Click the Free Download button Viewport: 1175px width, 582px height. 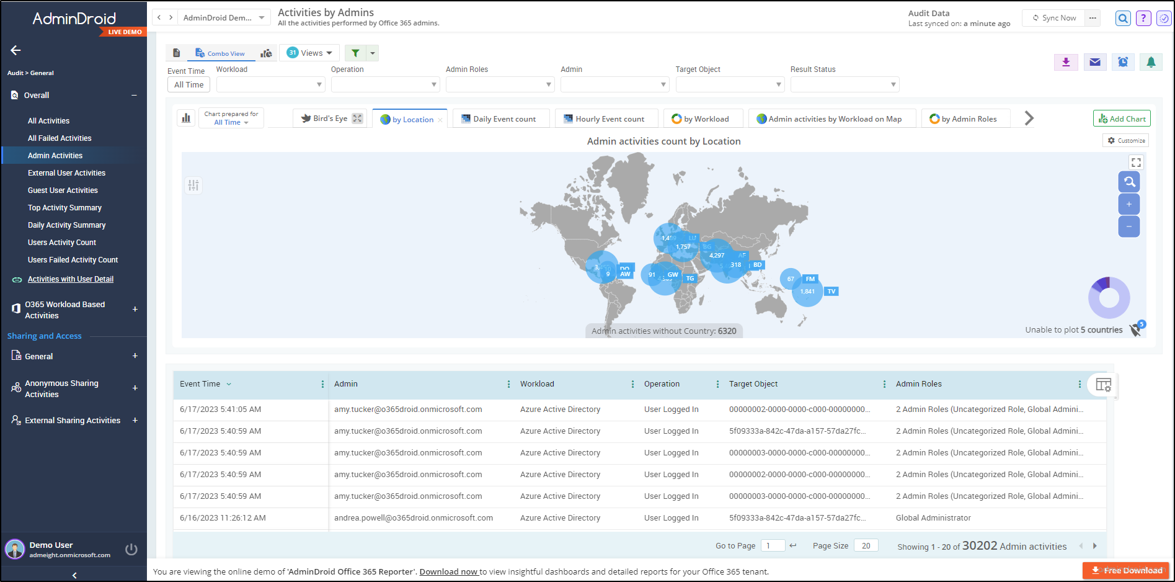coord(1125,570)
